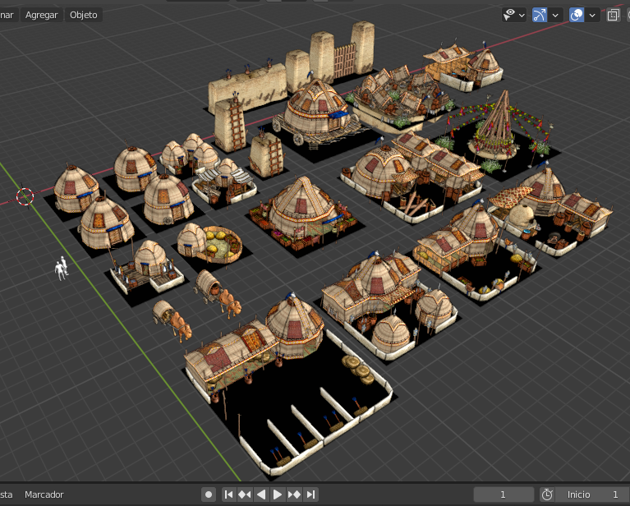Open the Agregar menu
This screenshot has height=506, width=630.
[x=41, y=15]
